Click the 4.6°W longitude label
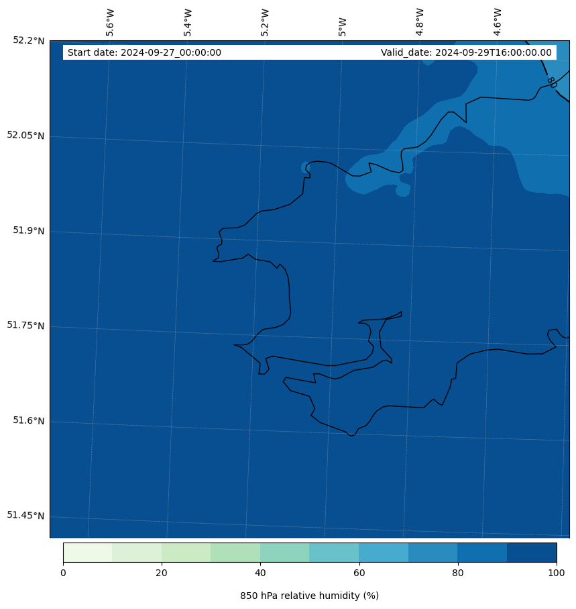 (498, 22)
